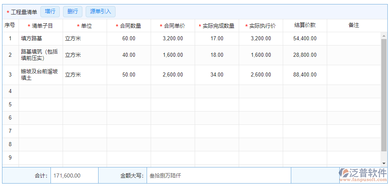The width and height of the screenshot is (391, 186).
Task: Select row number 3
Action: (x=10, y=74)
